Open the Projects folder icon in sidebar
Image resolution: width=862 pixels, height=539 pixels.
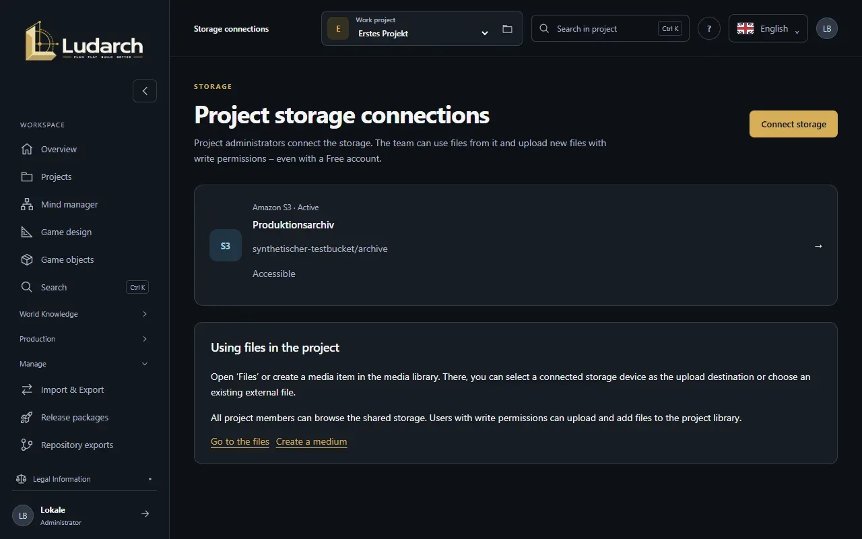coord(27,177)
